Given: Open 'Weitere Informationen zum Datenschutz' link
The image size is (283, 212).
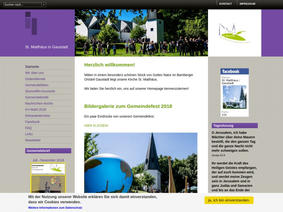Looking at the screenshot, I should click(x=55, y=208).
